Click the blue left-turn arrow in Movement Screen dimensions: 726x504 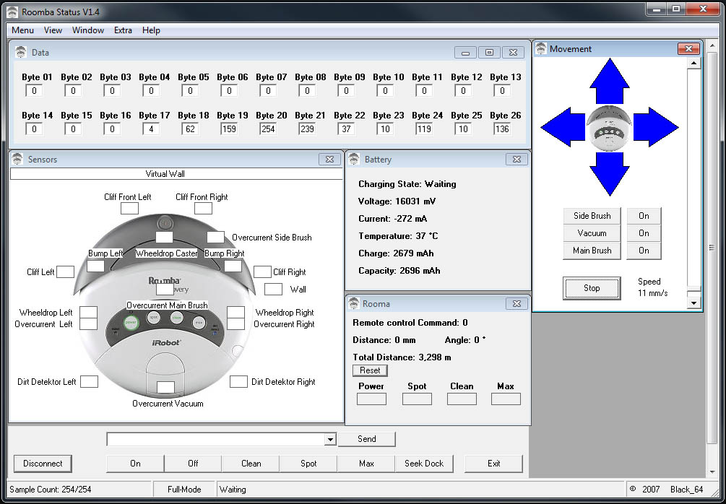[563, 127]
